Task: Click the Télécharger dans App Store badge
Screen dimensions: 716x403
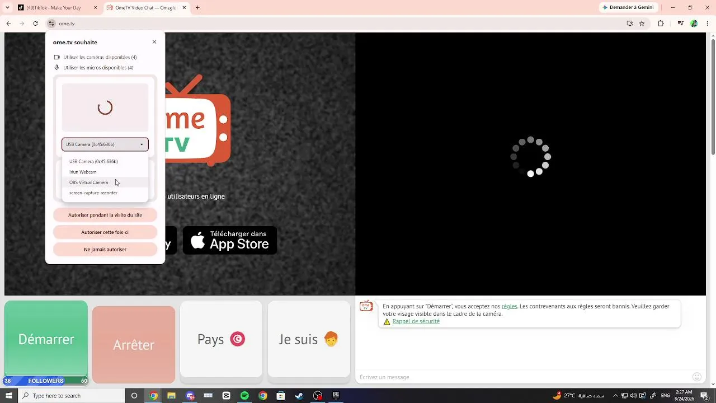Action: [x=230, y=240]
